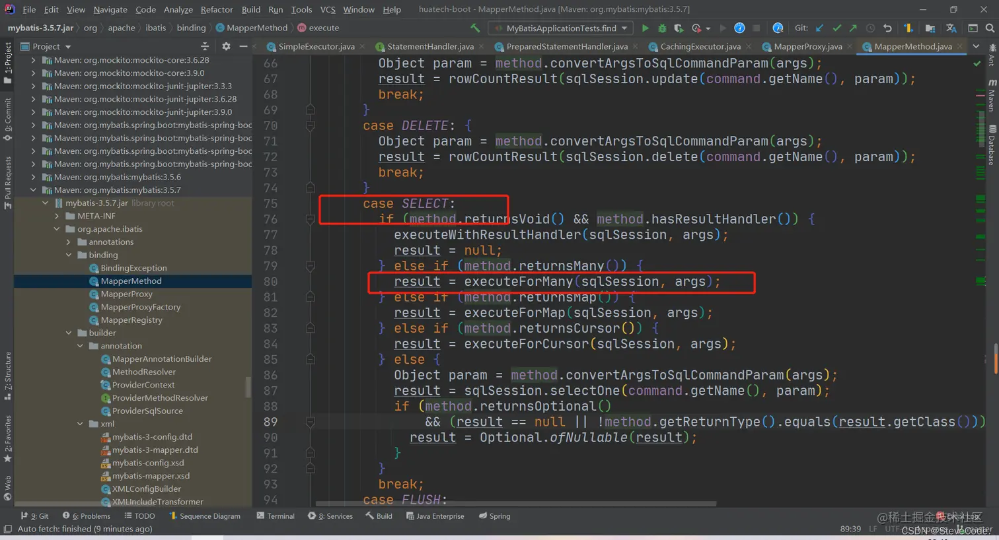Toggle the fold marker at line 89

[310, 422]
